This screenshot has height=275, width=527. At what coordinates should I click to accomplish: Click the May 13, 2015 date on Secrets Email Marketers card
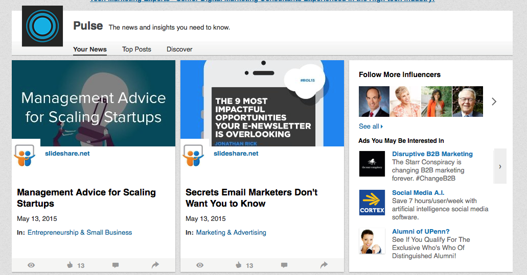[x=205, y=219]
